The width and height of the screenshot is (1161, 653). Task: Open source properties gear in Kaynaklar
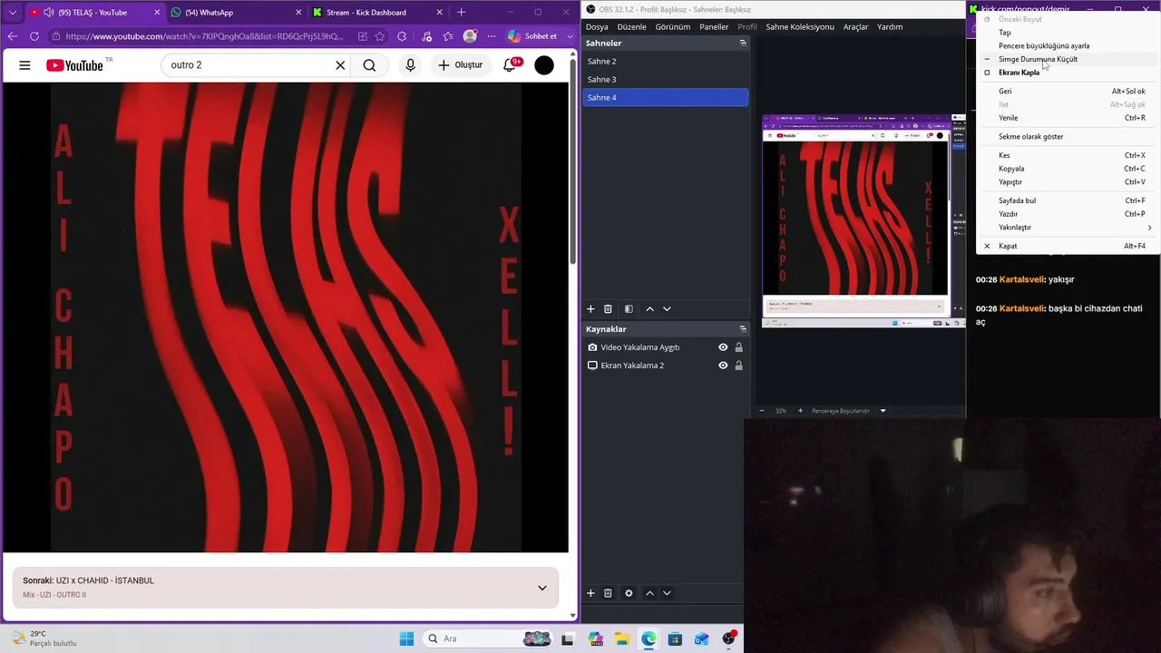[629, 593]
